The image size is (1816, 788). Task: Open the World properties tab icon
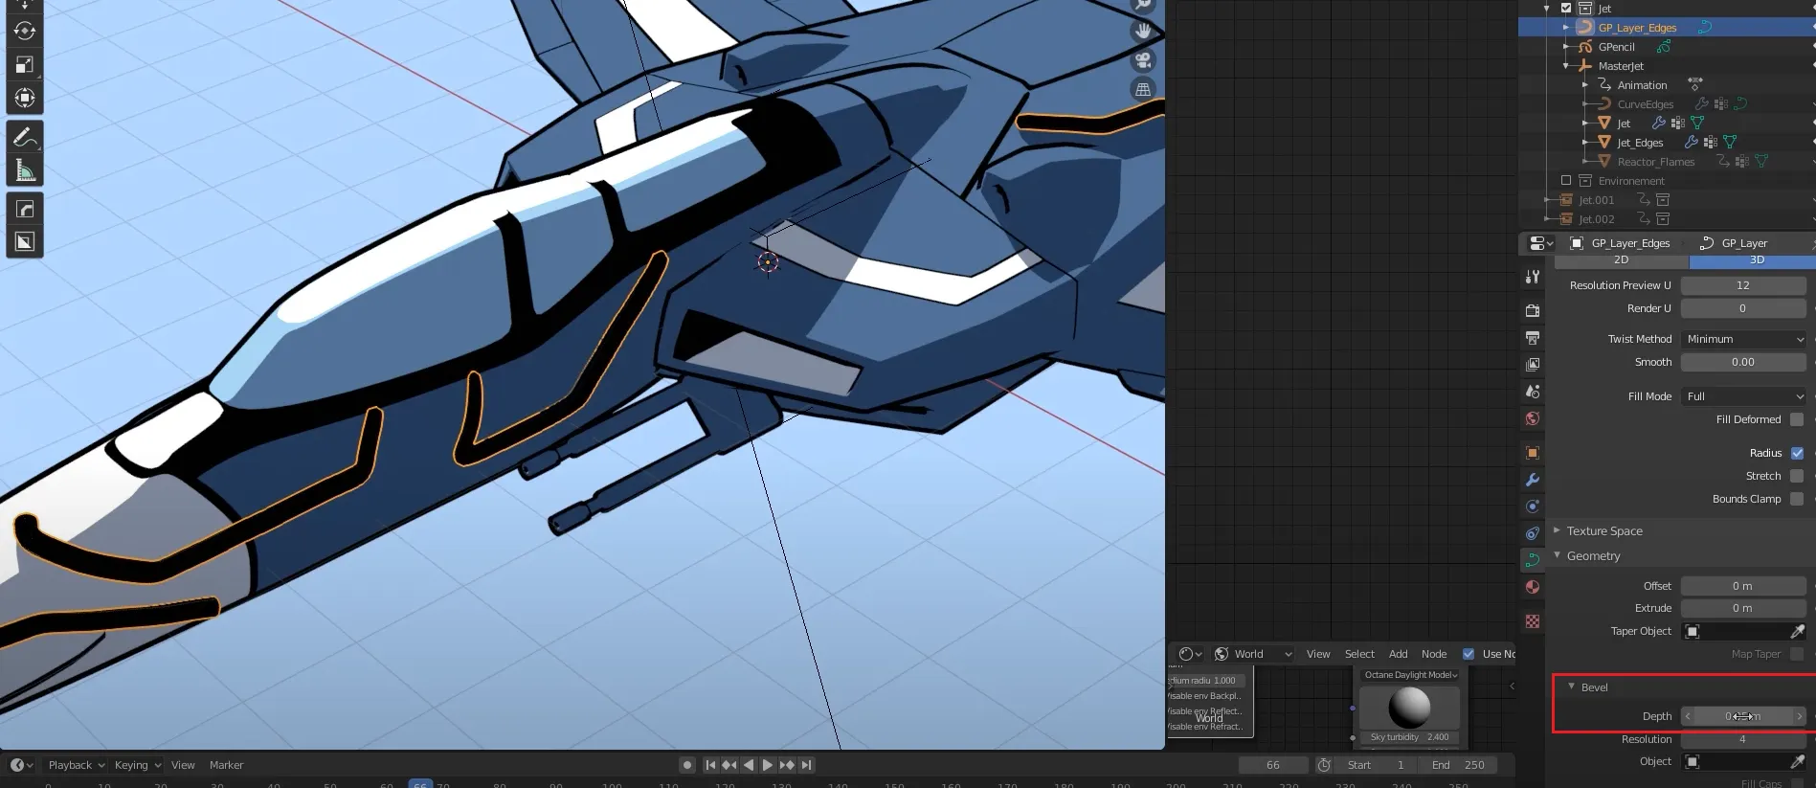pos(1533,418)
